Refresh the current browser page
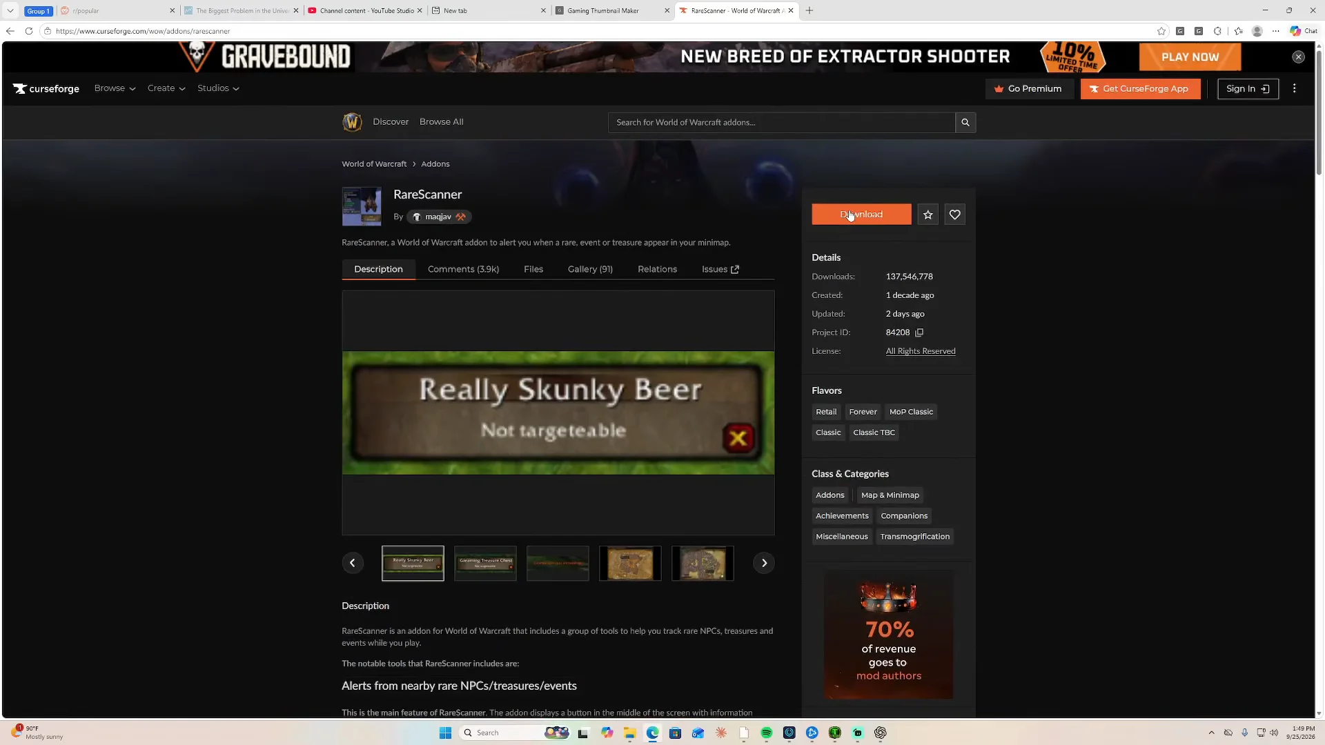 (x=29, y=31)
